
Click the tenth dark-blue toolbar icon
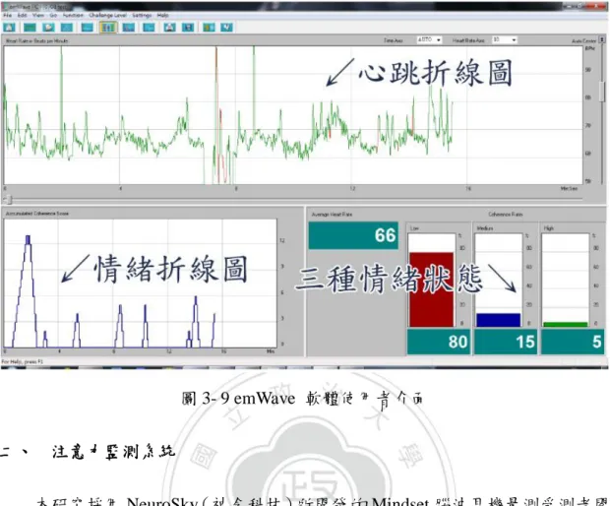tap(188, 28)
